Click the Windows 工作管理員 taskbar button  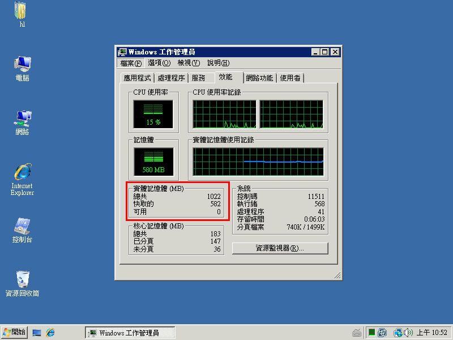[130, 333]
